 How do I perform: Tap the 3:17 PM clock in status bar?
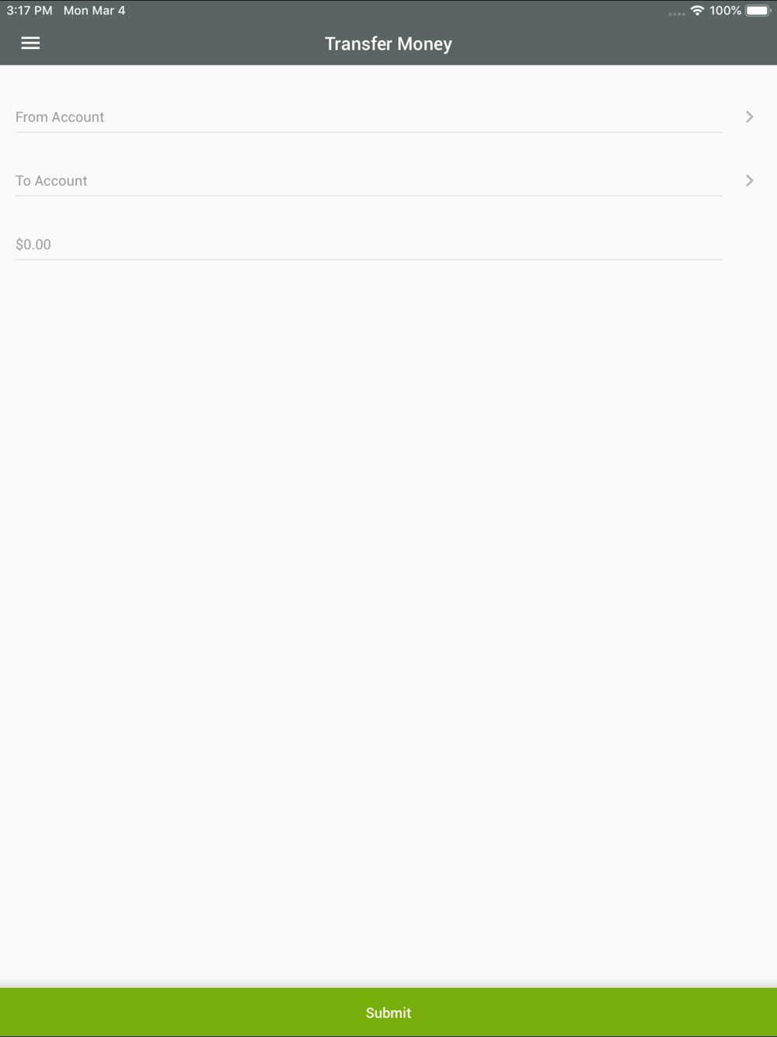30,10
